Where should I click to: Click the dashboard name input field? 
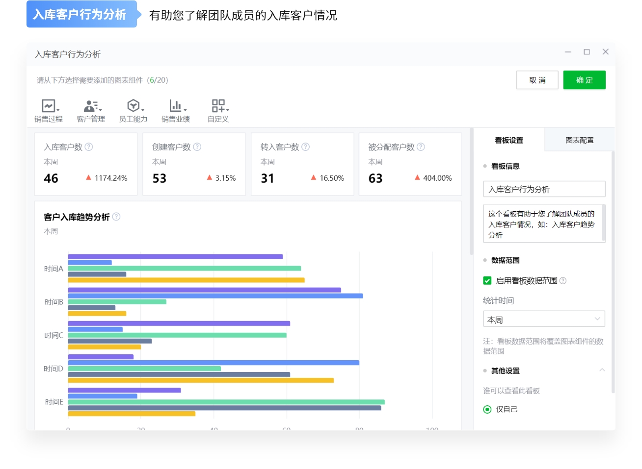[x=544, y=189]
